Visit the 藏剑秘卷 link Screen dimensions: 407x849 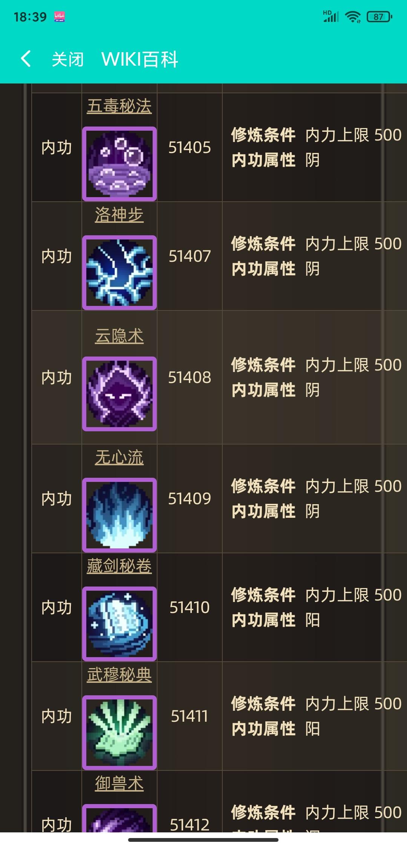click(x=119, y=566)
